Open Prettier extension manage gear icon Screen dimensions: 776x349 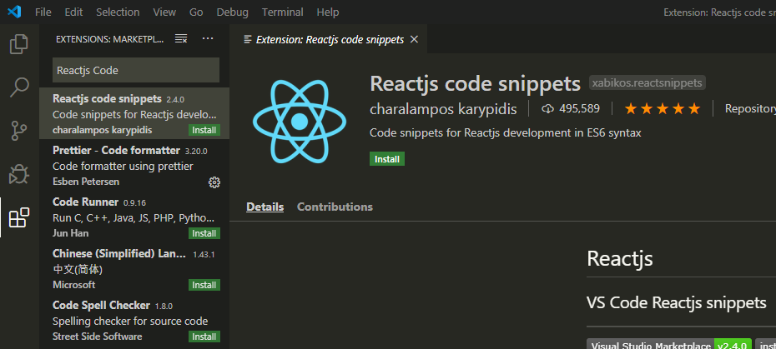point(214,182)
